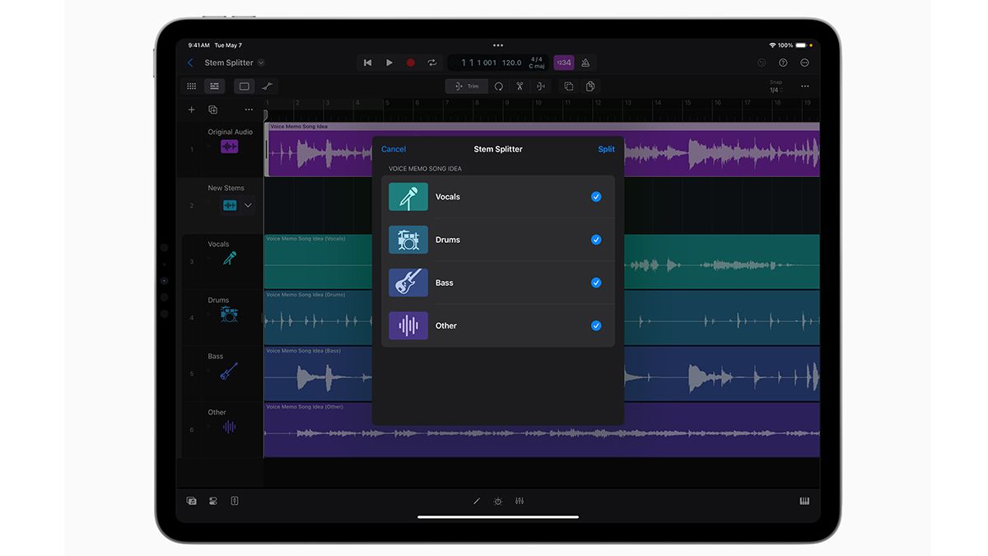Viewport: 988px width, 556px height.
Task: Open the iPad multitasking three-dots at top
Action: coord(497,45)
